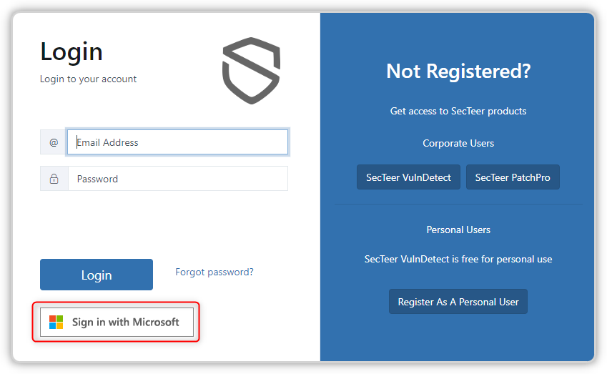The height and width of the screenshot is (374, 607).
Task: Open the Forgot password? link
Action: pos(214,272)
